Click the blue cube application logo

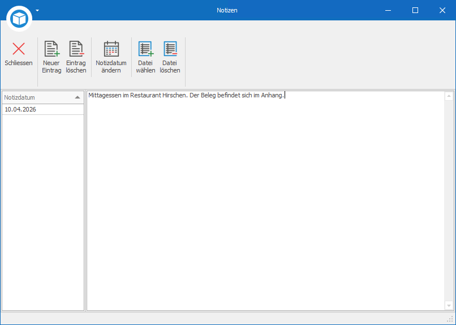19,19
